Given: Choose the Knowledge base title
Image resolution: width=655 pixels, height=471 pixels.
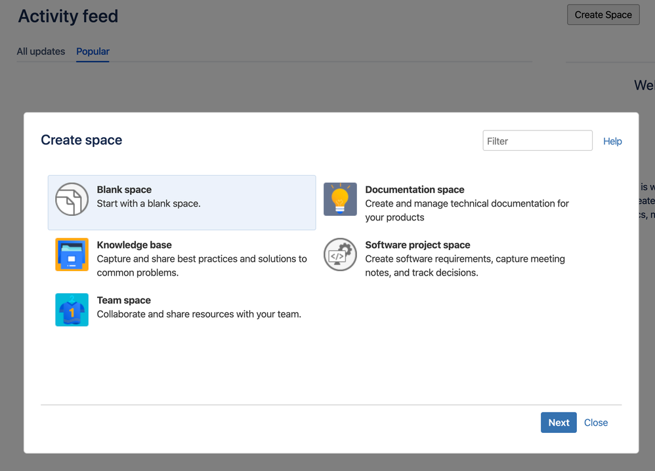Looking at the screenshot, I should coord(134,245).
